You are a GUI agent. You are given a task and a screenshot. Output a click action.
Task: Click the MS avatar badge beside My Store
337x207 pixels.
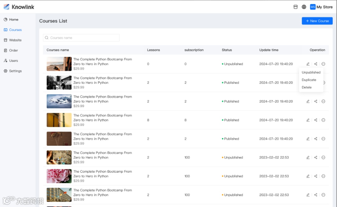coord(313,7)
